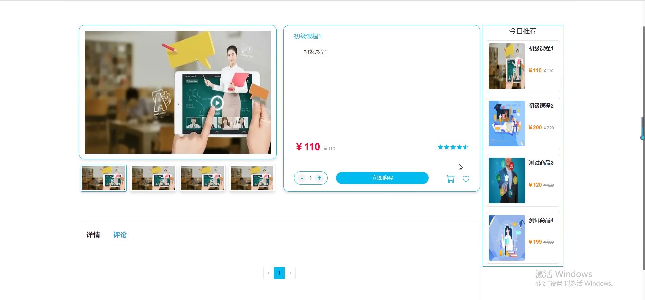
Task: Switch to the 评论 tab
Action: [120, 235]
